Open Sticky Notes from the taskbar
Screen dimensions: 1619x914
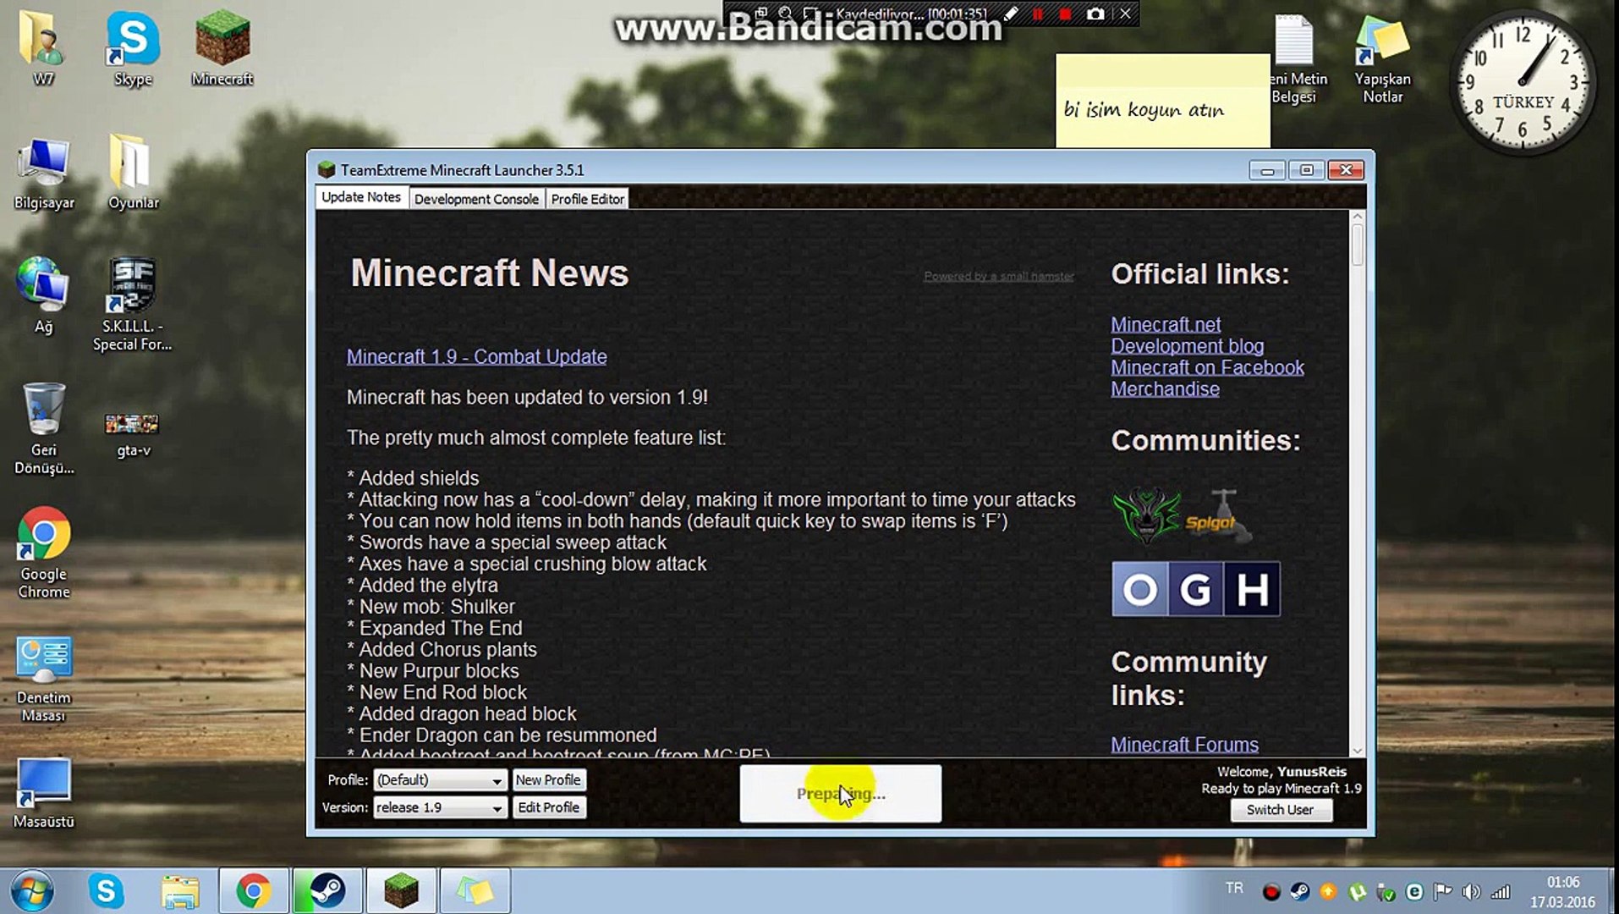[x=475, y=891]
